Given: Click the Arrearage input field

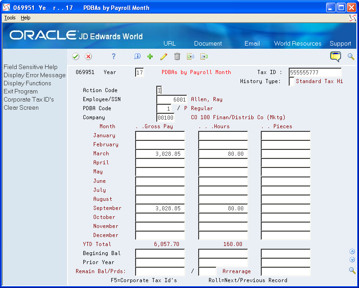Looking at the screenshot, I should coord(286,271).
